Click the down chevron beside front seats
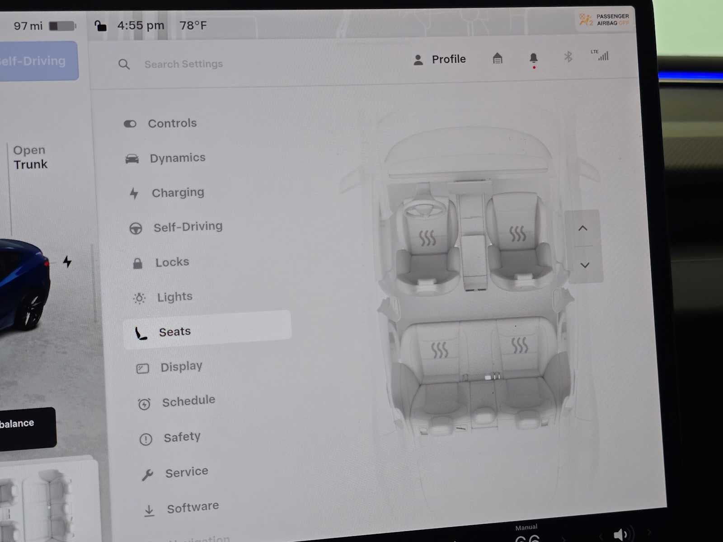 [x=585, y=265]
